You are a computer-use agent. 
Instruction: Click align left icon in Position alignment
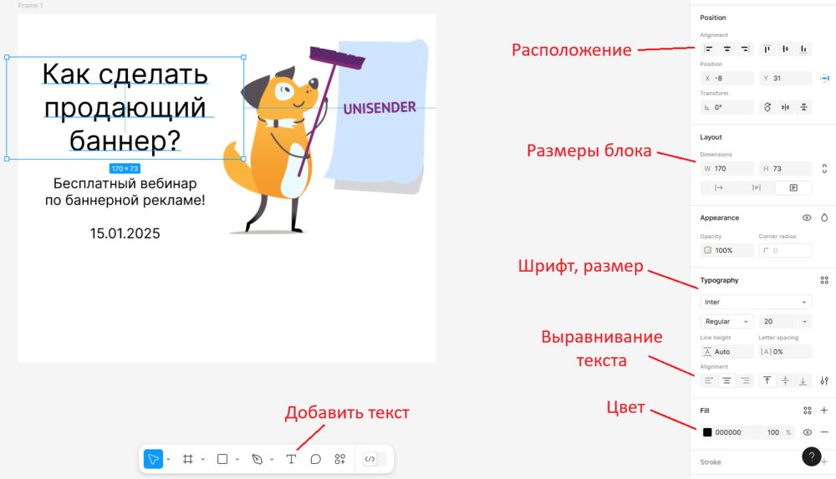709,49
